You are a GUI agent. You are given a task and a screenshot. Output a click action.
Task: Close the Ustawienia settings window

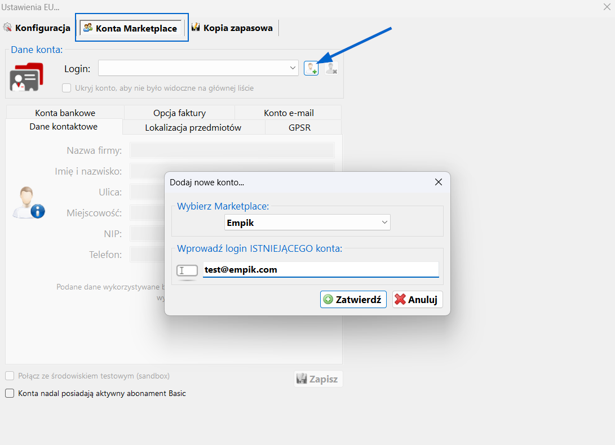[607, 6]
